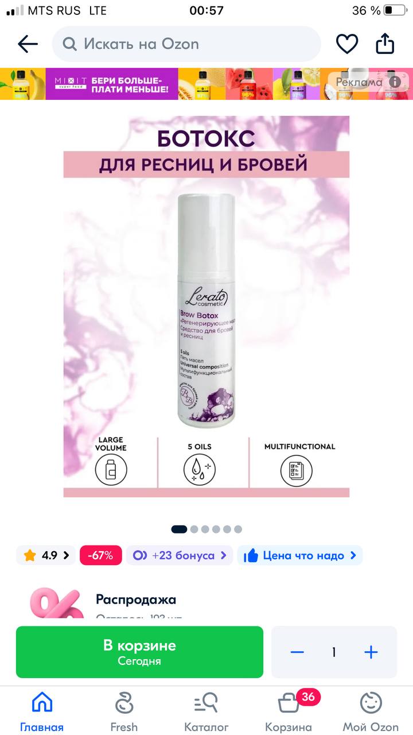This screenshot has height=735, width=413.
Task: Tap the Ботокс product image
Action: tap(206, 306)
